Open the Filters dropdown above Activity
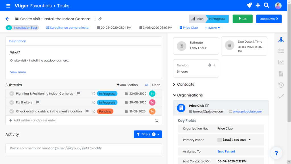 click(x=148, y=134)
